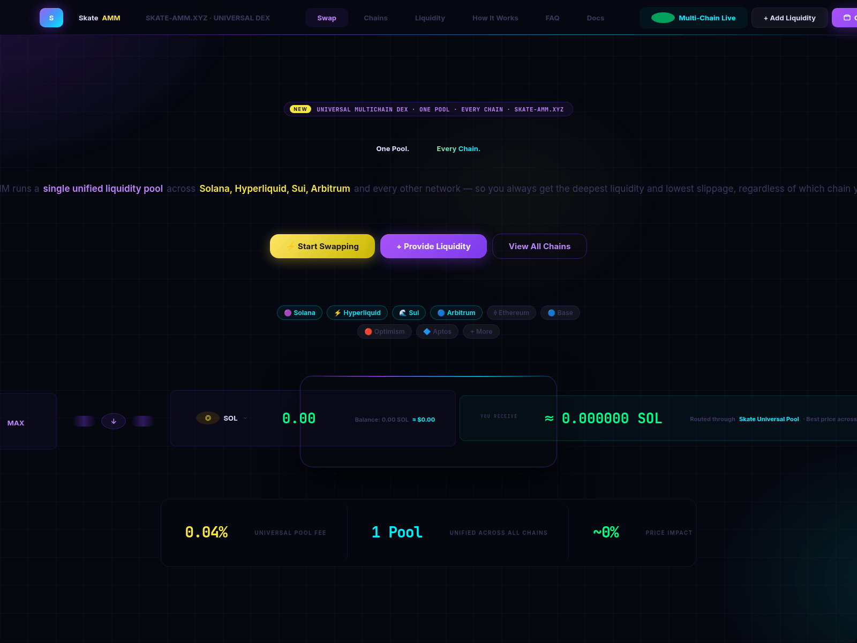Click the 0.04% universal pool fee stat
This screenshot has height=643, width=857.
click(x=206, y=532)
